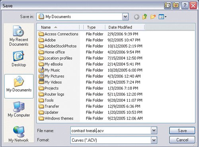The width and height of the screenshot is (199, 147).
Task: Sort the list by Name column
Action: pos(59,27)
